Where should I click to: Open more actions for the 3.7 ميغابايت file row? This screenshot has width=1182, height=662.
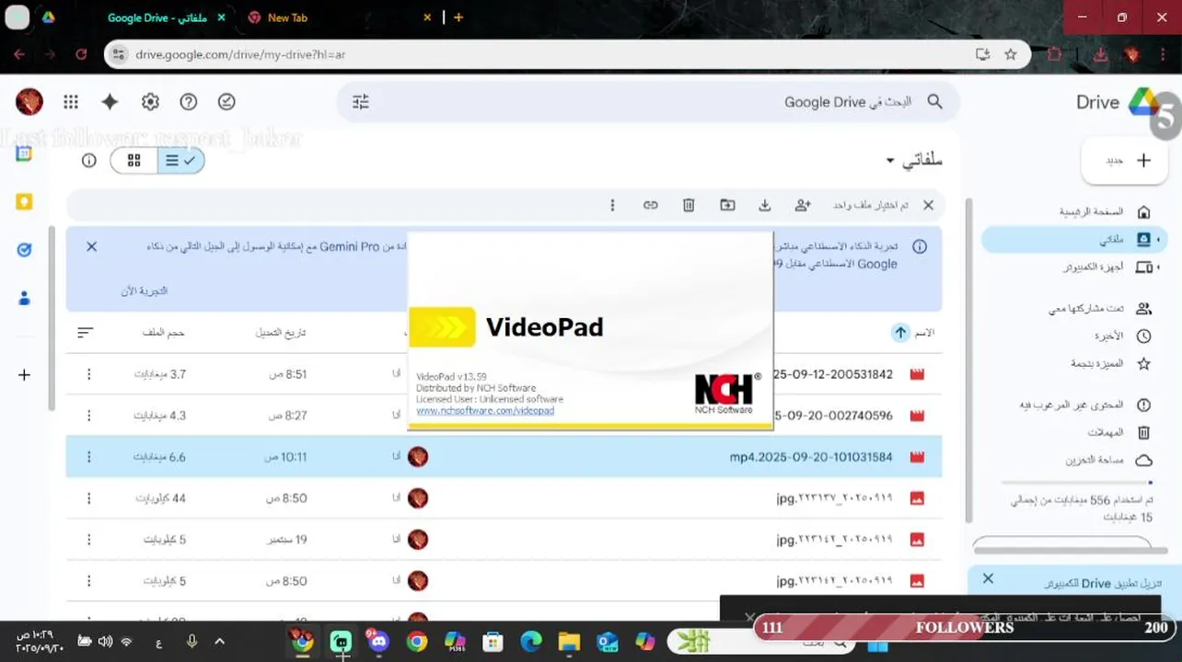(89, 374)
